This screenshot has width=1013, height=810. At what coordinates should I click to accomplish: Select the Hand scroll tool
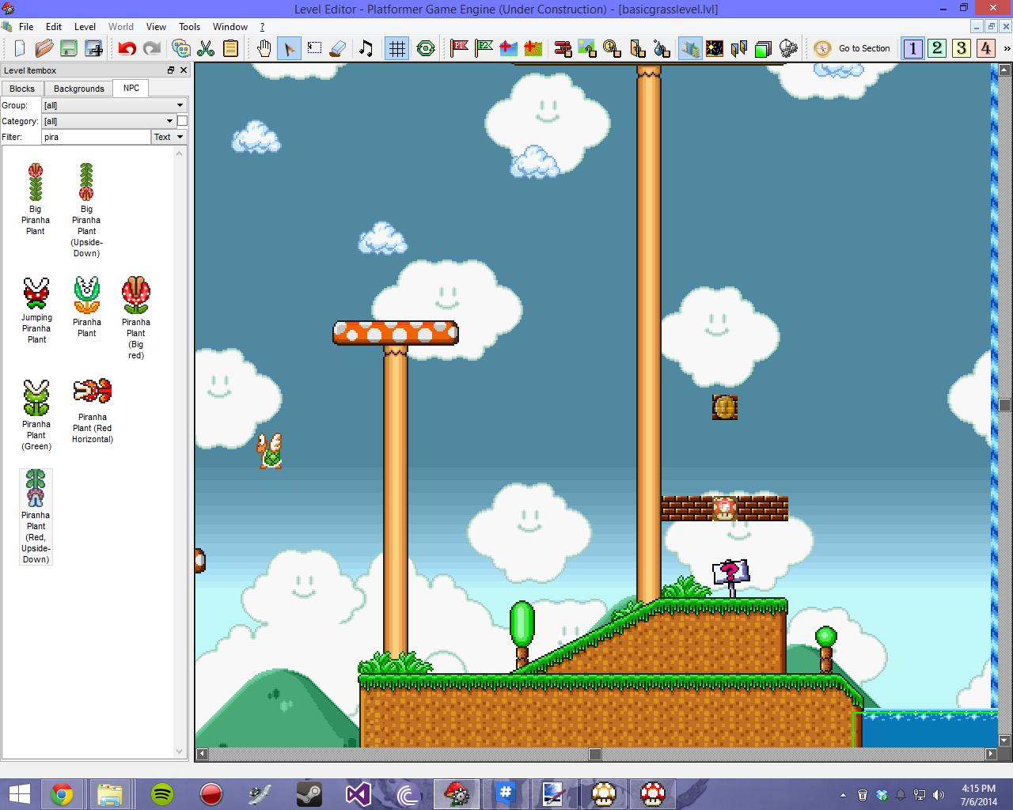(264, 48)
